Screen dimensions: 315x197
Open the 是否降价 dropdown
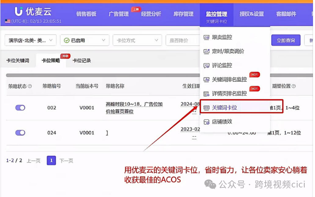[x=182, y=40]
